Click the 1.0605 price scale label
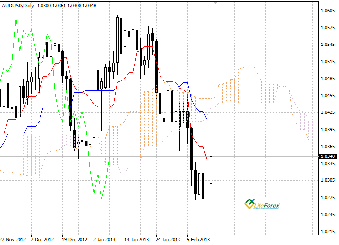Viewport: 339px width, 245px height. [328, 11]
